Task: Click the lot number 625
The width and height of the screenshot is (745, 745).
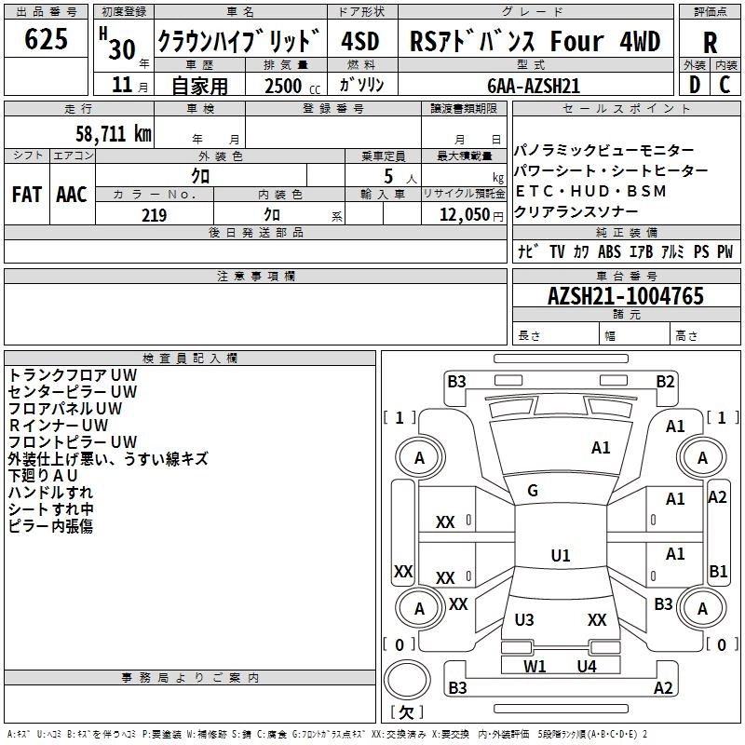Action: 47,40
